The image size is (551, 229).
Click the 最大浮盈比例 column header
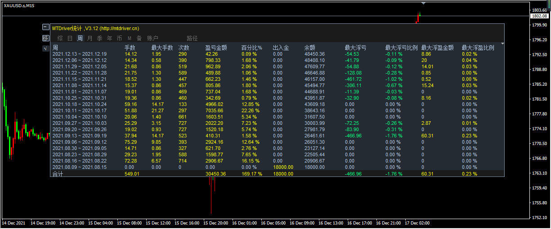pos(478,47)
